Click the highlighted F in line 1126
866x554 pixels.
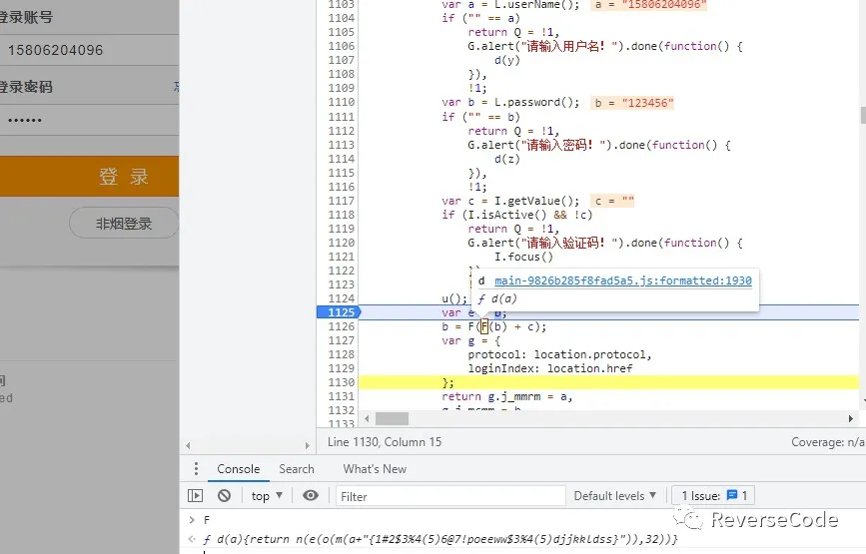[x=484, y=326]
